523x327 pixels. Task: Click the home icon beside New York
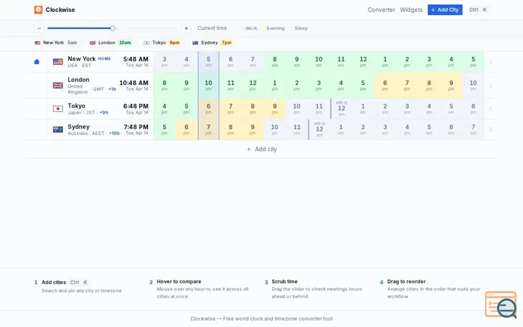pos(37,61)
